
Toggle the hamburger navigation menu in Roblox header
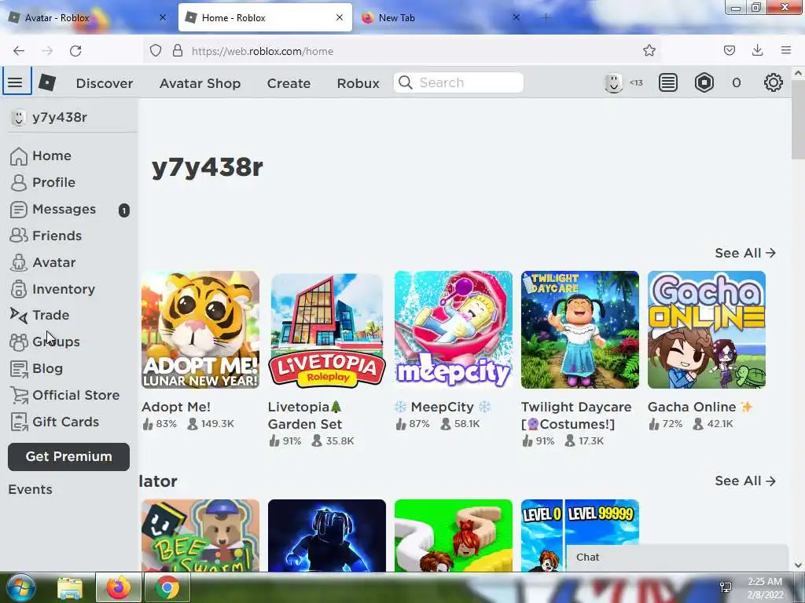click(16, 82)
